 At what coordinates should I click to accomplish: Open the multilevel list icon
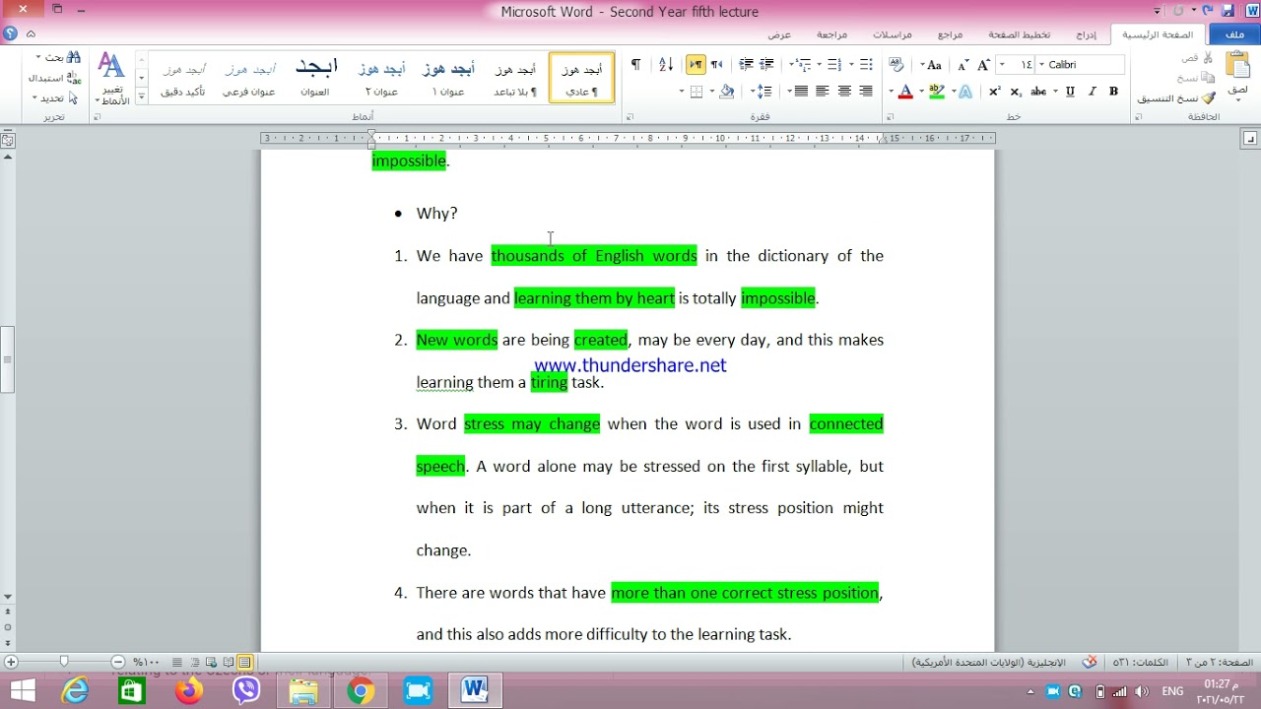[802, 65]
